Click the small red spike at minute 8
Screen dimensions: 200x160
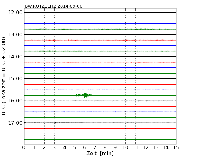click(x=105, y=129)
